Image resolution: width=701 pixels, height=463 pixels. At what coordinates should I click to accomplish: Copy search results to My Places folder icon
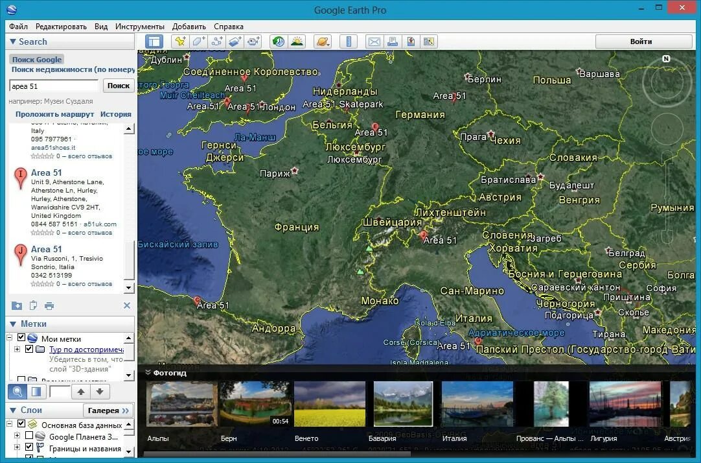(17, 305)
